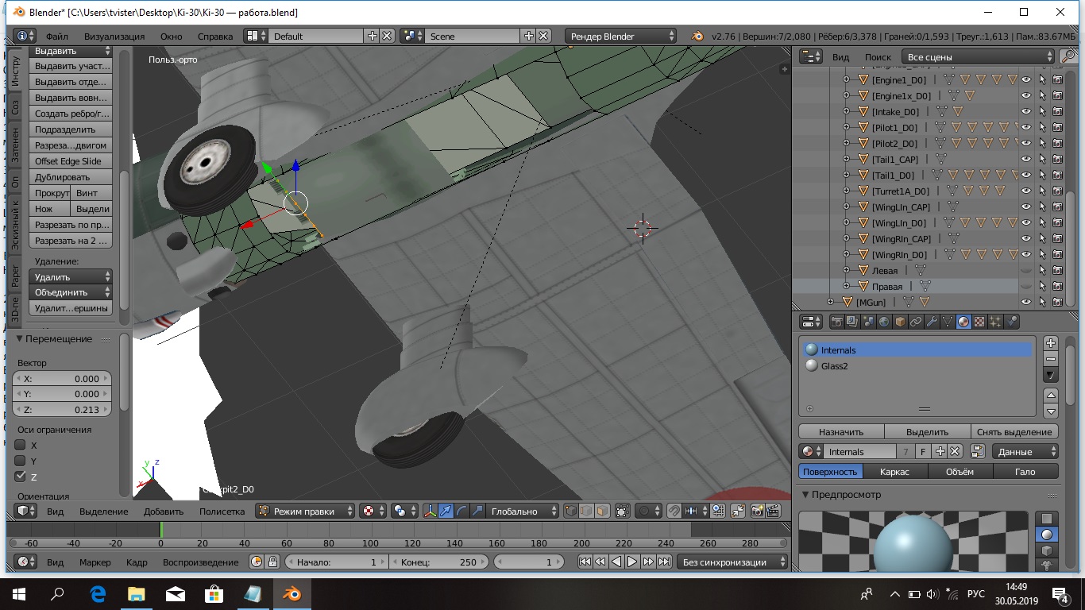The image size is (1085, 610).
Task: Enable the X axis constraint checkbox
Action: coord(21,446)
